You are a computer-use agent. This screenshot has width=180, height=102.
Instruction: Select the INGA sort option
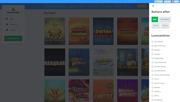155,19
